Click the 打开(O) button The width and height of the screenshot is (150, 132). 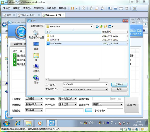119,84
